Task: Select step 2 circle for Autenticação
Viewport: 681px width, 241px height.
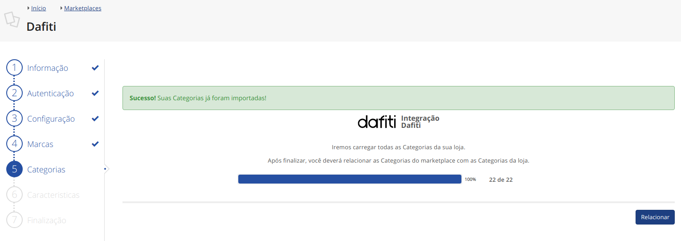Action: coord(14,93)
